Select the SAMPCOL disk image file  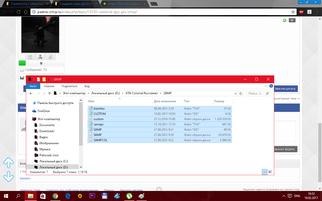pyautogui.click(x=160, y=140)
